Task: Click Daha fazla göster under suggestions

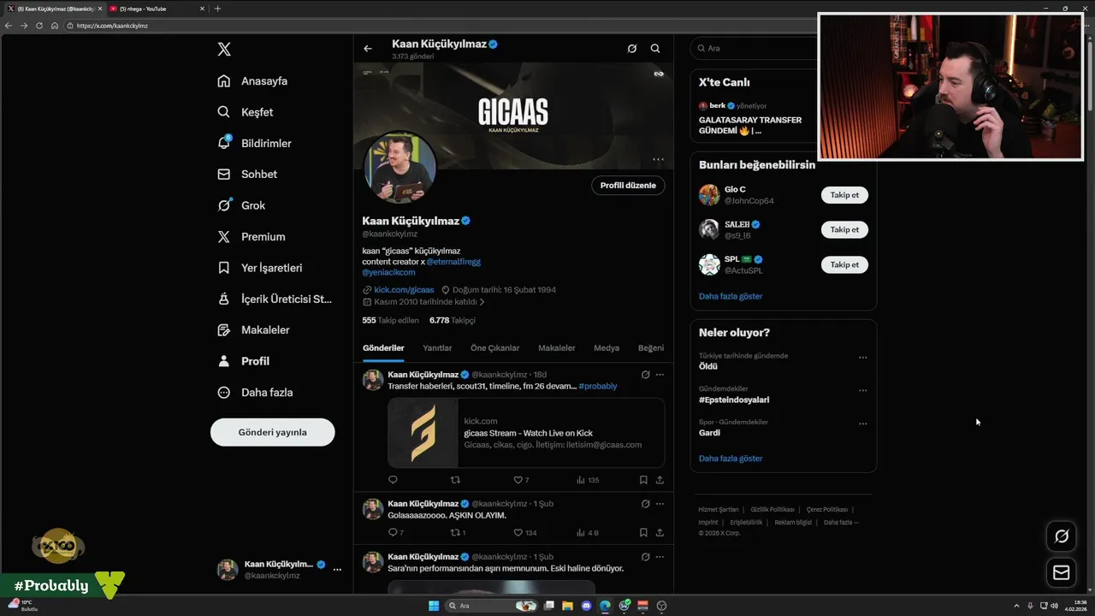Action: (731, 296)
